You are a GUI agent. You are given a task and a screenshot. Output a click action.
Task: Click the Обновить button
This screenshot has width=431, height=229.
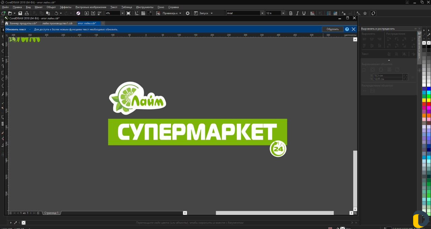(x=333, y=29)
